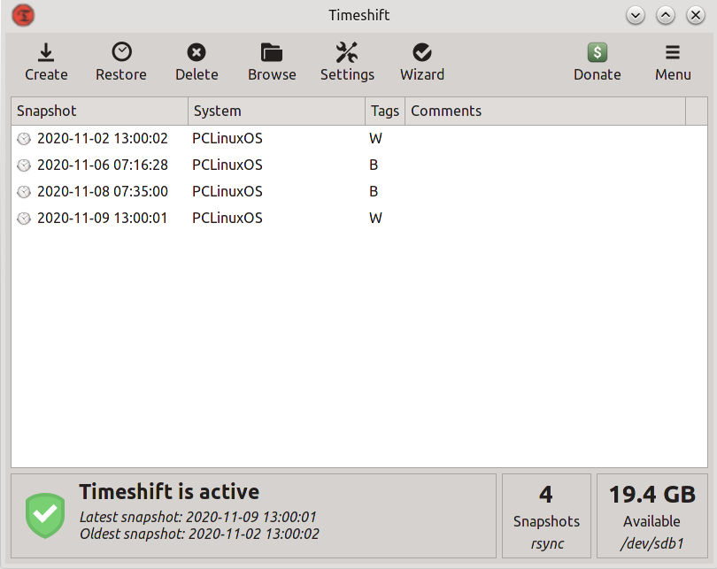The width and height of the screenshot is (717, 569).
Task: Click the green shield status icon
Action: pyautogui.click(x=45, y=516)
